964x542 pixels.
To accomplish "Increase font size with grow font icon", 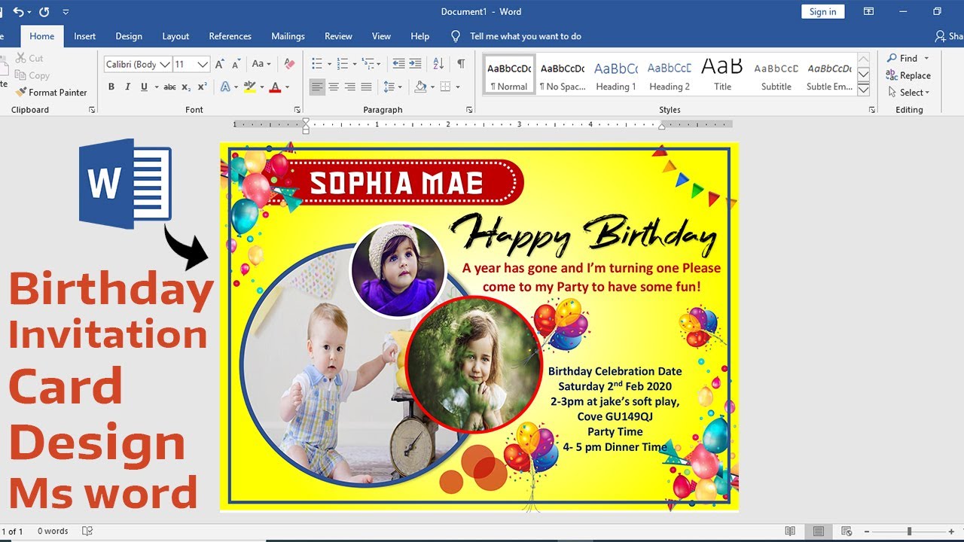I will [x=219, y=64].
